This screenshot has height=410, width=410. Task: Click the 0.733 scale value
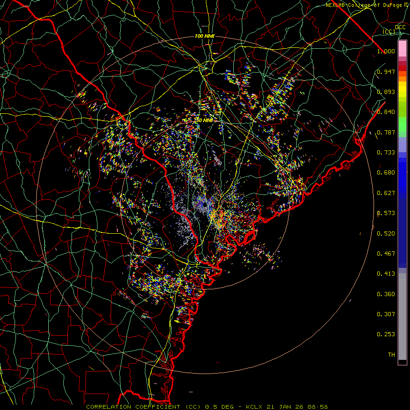(386, 153)
